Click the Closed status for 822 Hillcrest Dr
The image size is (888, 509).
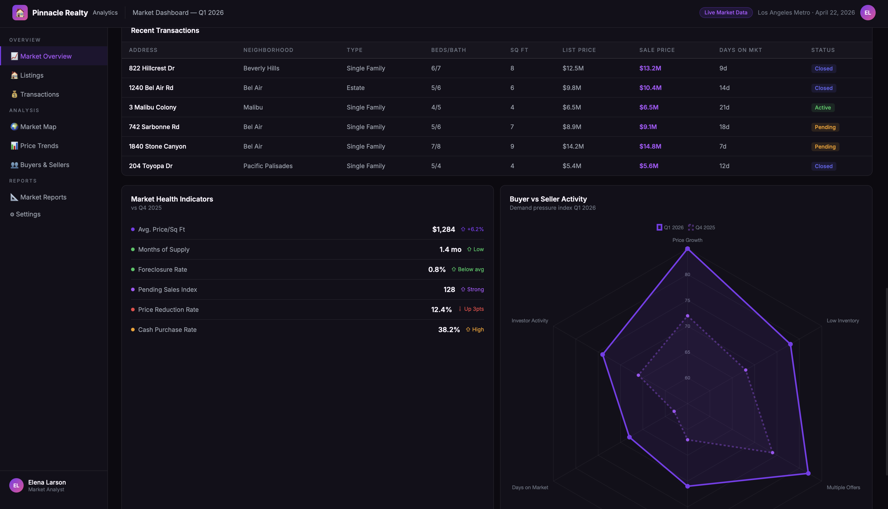click(823, 69)
